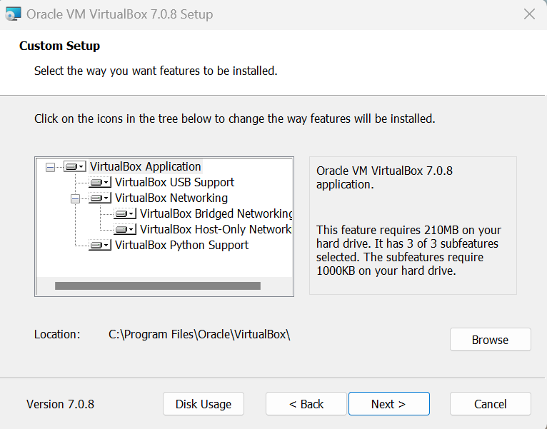Select VirtualBox Bridged Networking label
The height and width of the screenshot is (429, 547).
tap(216, 214)
